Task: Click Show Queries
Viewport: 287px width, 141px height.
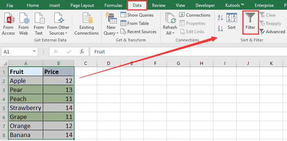Action: pos(137,15)
